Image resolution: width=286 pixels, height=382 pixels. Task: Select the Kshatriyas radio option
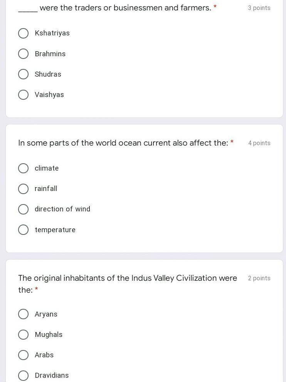coord(23,33)
